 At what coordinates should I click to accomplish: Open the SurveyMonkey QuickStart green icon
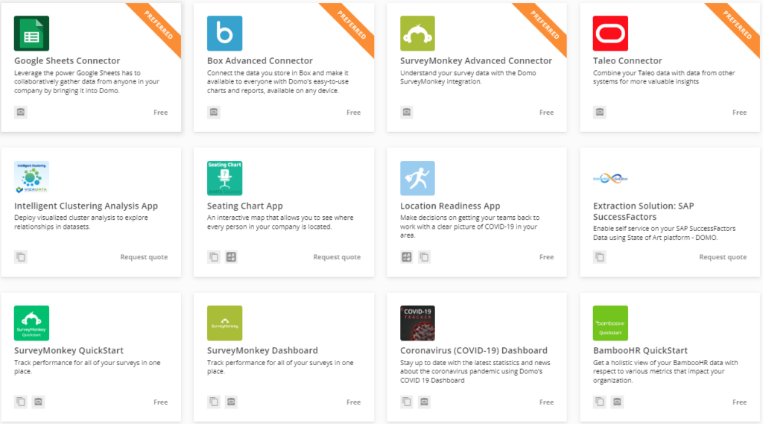pos(31,323)
